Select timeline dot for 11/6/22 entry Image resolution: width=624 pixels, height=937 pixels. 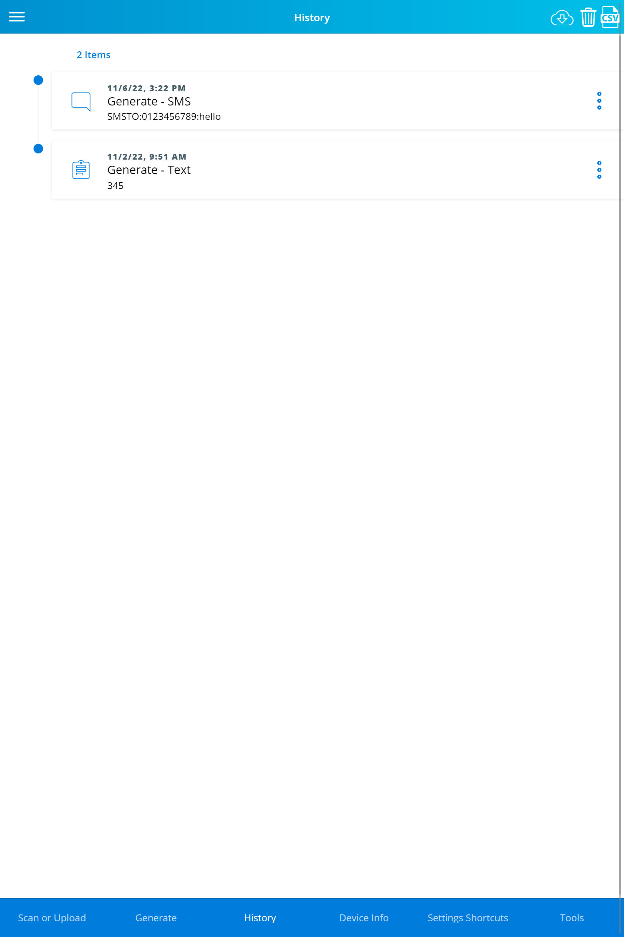pyautogui.click(x=38, y=80)
